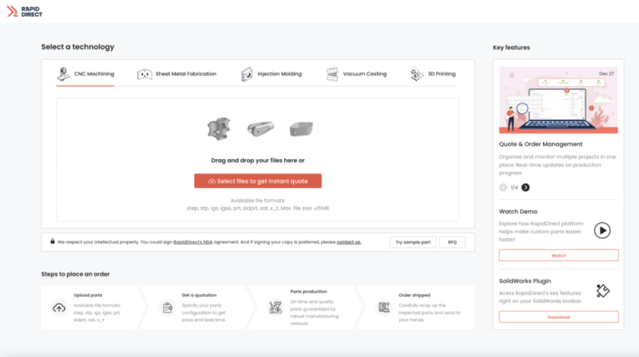Go to next key feature slide
Viewport: 639px width, 357px height.
click(x=526, y=187)
